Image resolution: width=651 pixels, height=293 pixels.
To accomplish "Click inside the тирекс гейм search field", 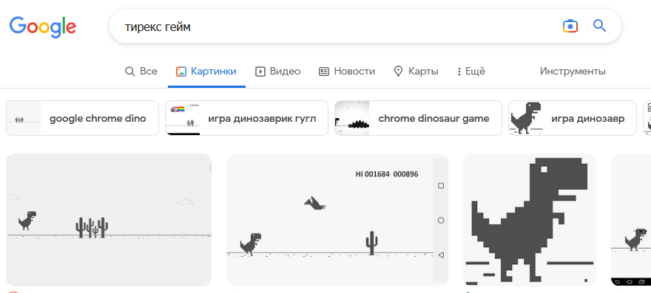I will tap(332, 27).
